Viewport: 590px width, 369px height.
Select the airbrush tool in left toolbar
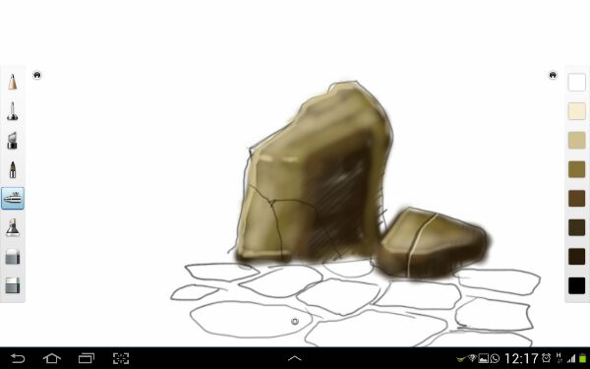coord(13,111)
